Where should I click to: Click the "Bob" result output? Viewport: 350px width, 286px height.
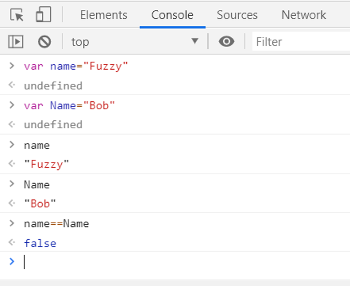coord(40,204)
